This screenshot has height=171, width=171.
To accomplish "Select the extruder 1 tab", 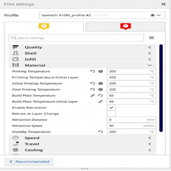I will click(x=44, y=27).
